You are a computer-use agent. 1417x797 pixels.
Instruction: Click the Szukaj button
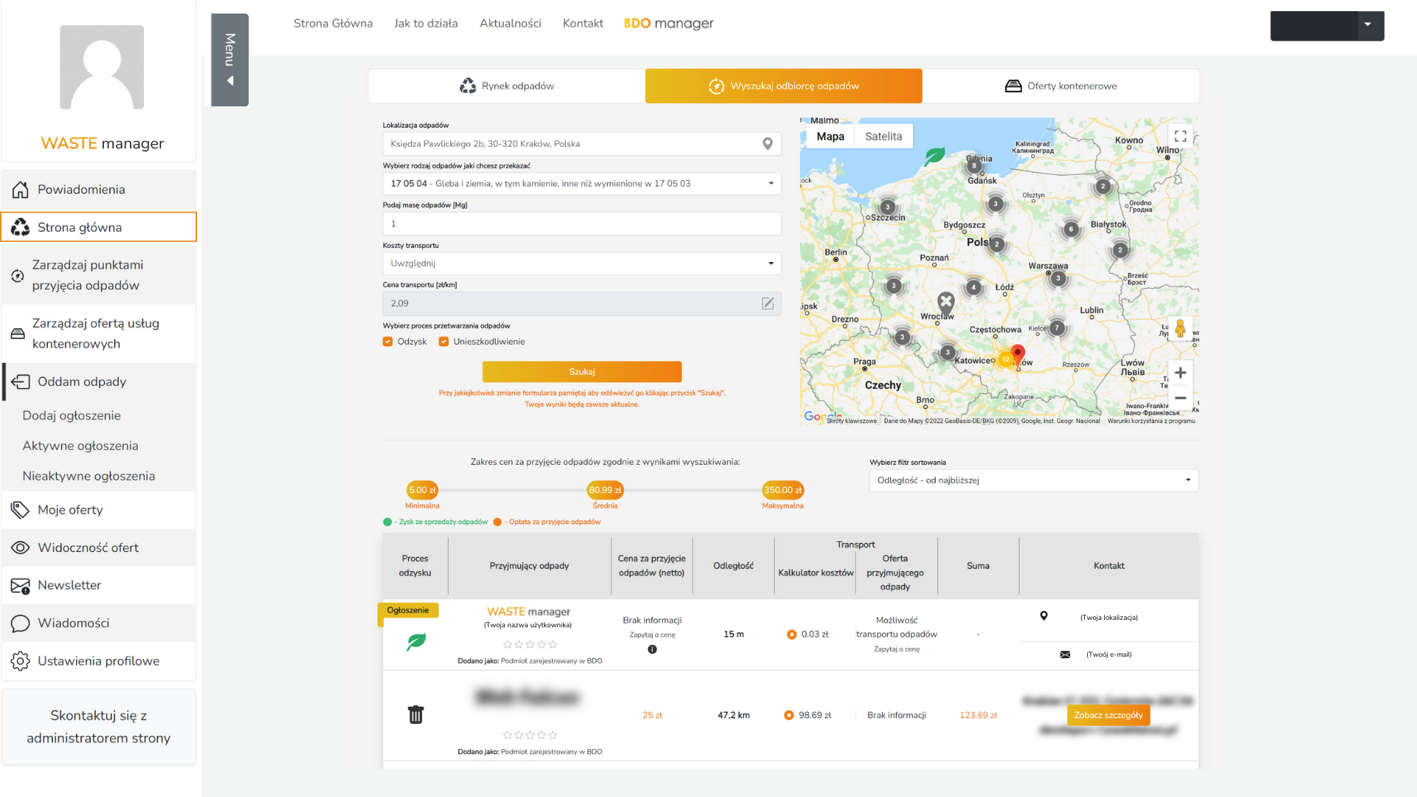[582, 372]
